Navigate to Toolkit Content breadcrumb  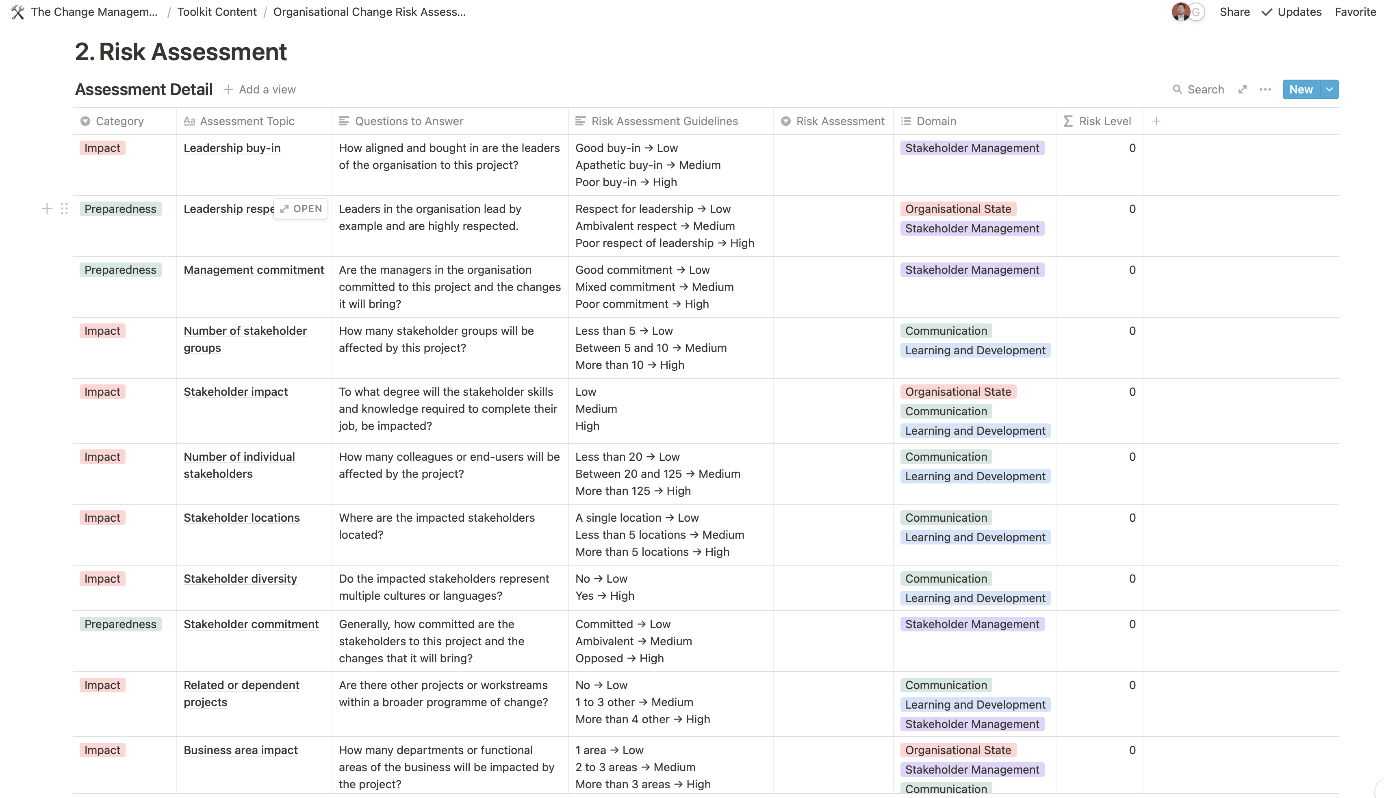point(217,11)
